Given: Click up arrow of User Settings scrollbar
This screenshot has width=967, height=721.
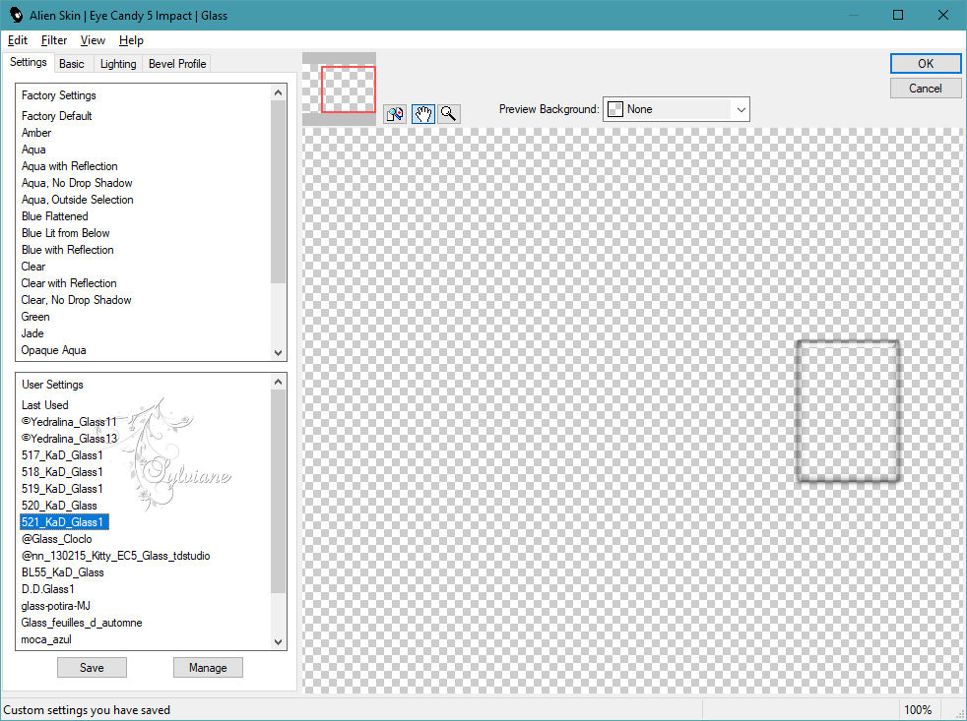Looking at the screenshot, I should [278, 382].
